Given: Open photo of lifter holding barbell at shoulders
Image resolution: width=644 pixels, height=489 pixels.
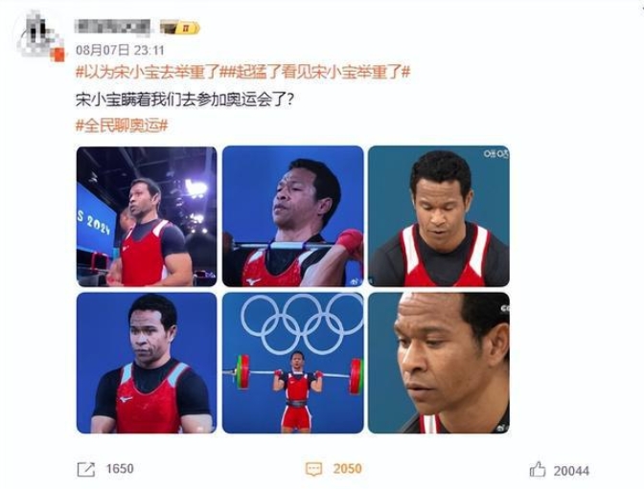Looking at the screenshot, I should click(x=293, y=216).
